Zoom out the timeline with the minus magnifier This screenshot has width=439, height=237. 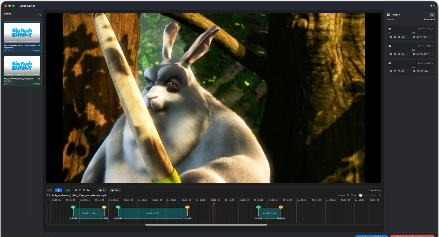click(x=348, y=195)
